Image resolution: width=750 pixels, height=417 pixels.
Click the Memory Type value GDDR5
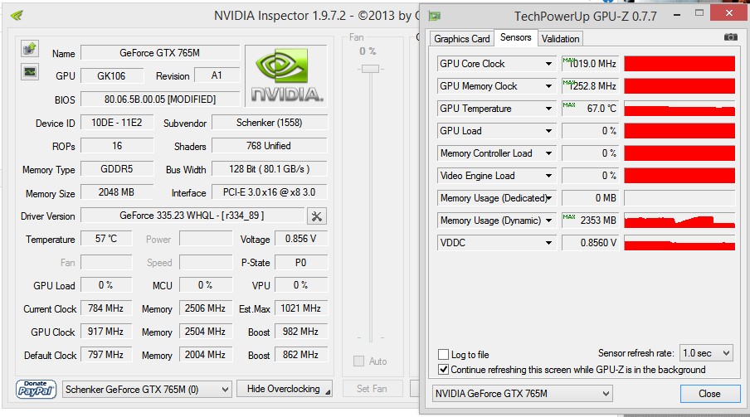(x=117, y=169)
